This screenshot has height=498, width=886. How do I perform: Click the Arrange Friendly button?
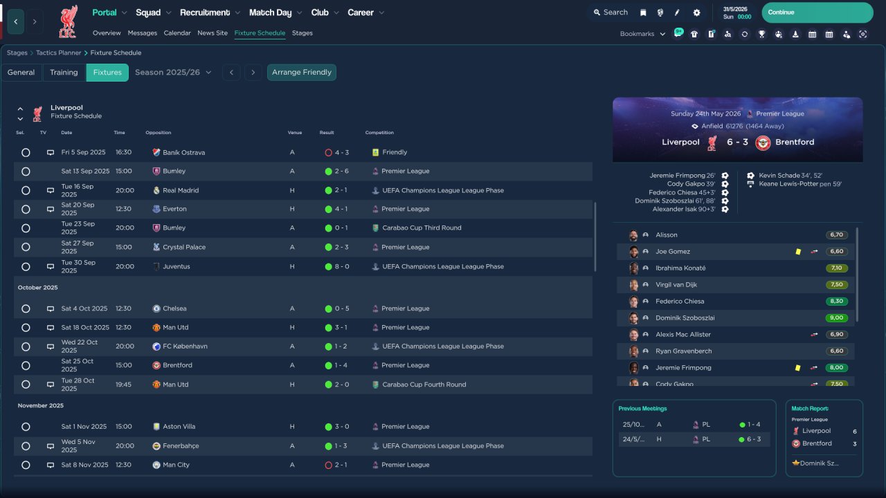[302, 73]
